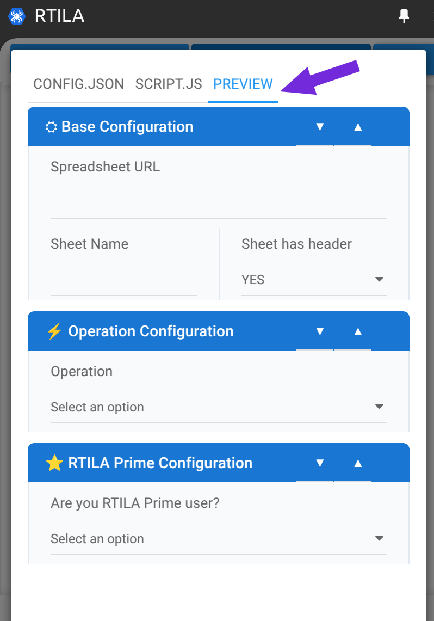Select the PREVIEW tab
The image size is (434, 621).
click(x=243, y=84)
